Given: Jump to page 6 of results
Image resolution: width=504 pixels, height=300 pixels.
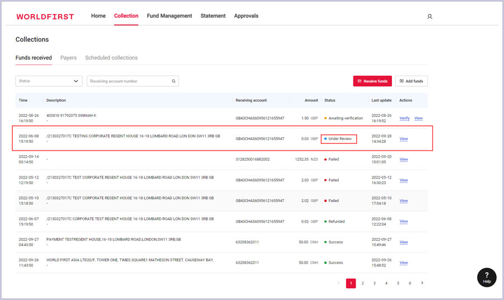Looking at the screenshot, I should (410, 283).
